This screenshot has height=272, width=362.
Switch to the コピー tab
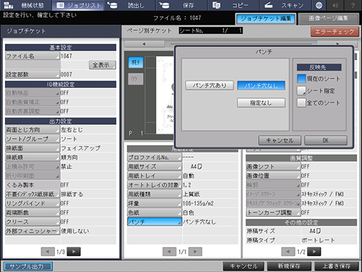pos(233,5)
